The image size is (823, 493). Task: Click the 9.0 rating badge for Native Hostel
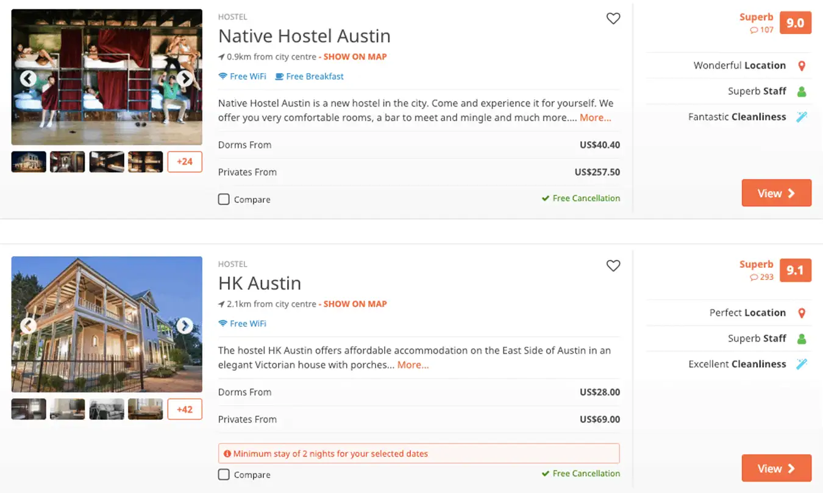coord(795,23)
